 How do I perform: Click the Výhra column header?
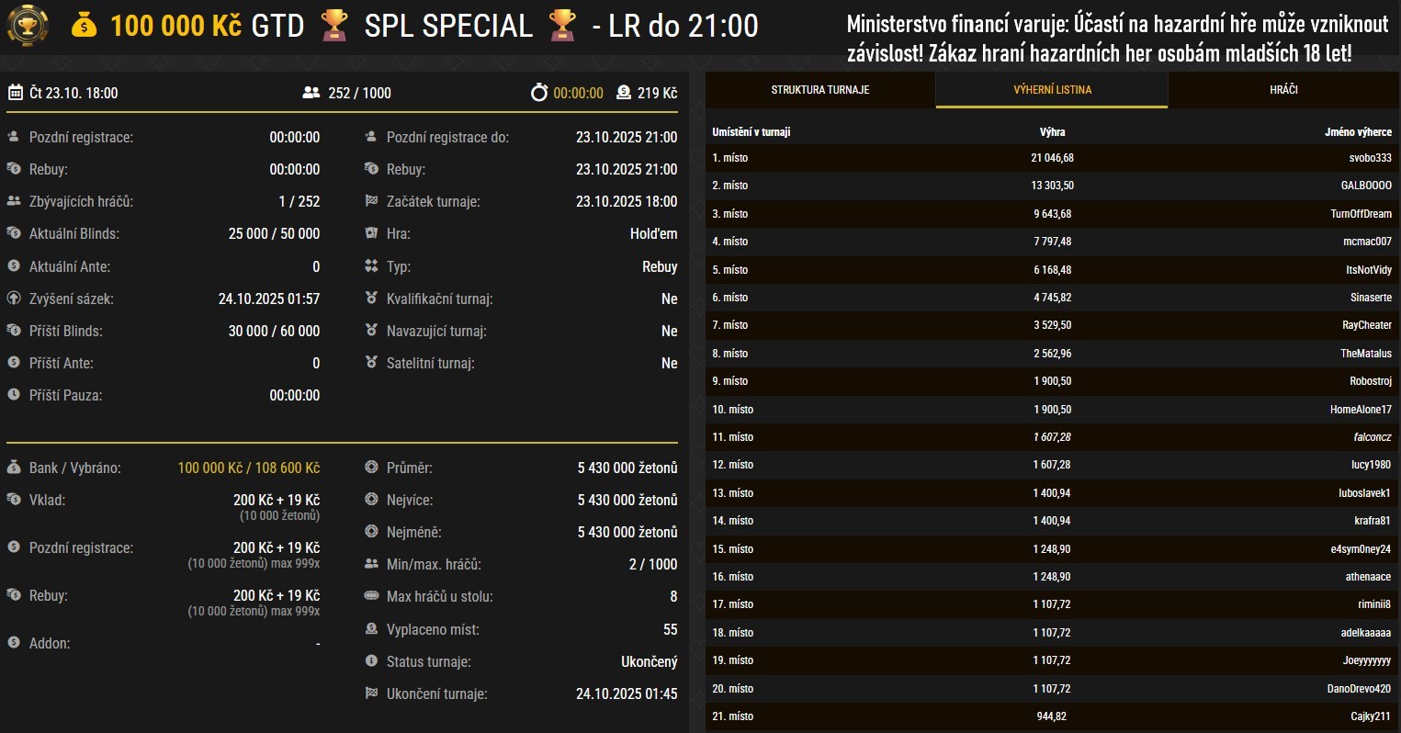tap(1052, 132)
